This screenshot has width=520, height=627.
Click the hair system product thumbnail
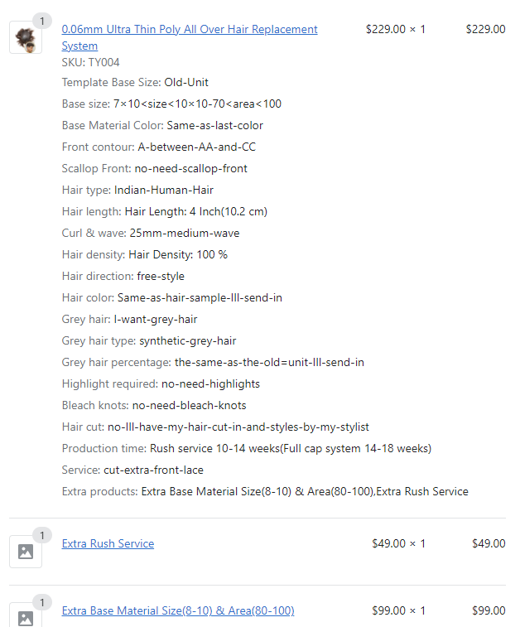click(26, 38)
